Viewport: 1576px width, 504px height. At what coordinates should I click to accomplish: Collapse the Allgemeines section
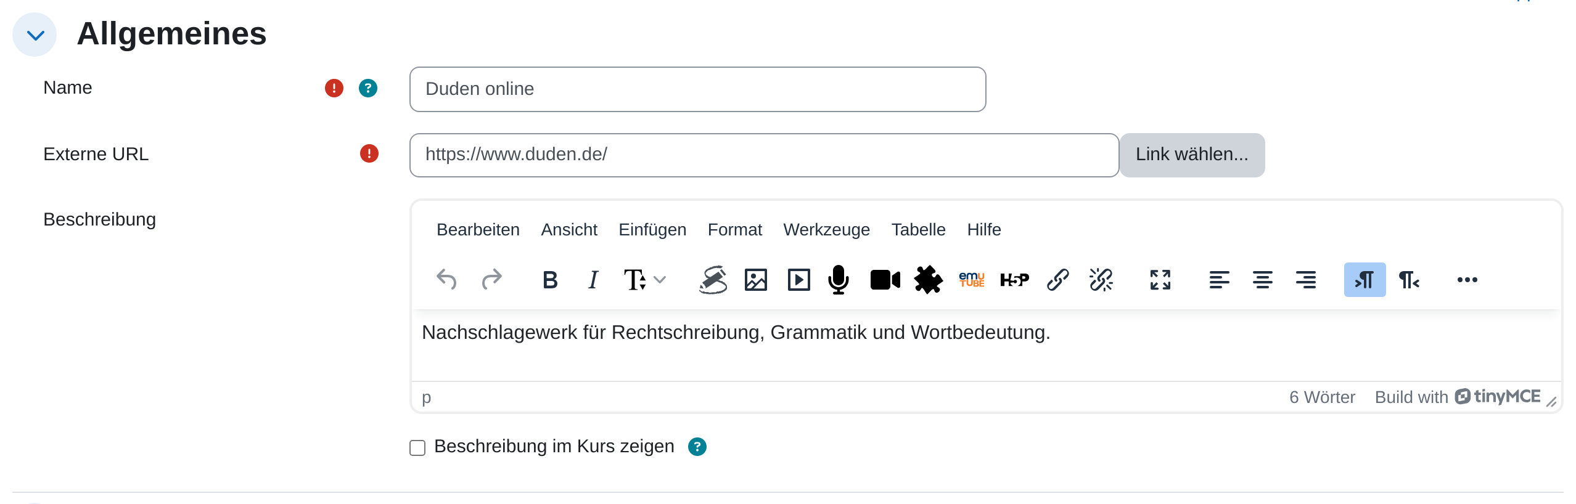click(35, 35)
